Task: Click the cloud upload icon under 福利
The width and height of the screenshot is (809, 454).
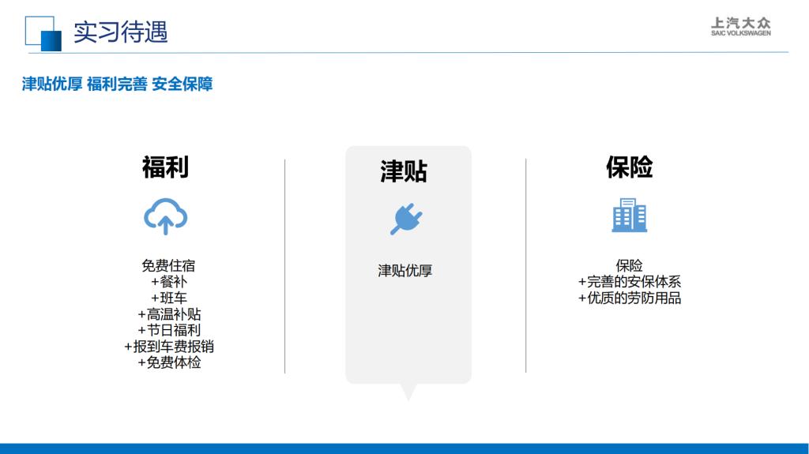Action: (x=165, y=216)
